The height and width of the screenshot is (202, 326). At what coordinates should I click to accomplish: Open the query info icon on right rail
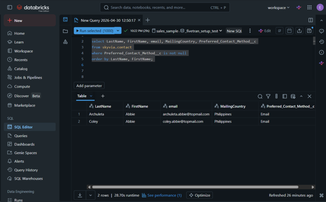coord(322,53)
